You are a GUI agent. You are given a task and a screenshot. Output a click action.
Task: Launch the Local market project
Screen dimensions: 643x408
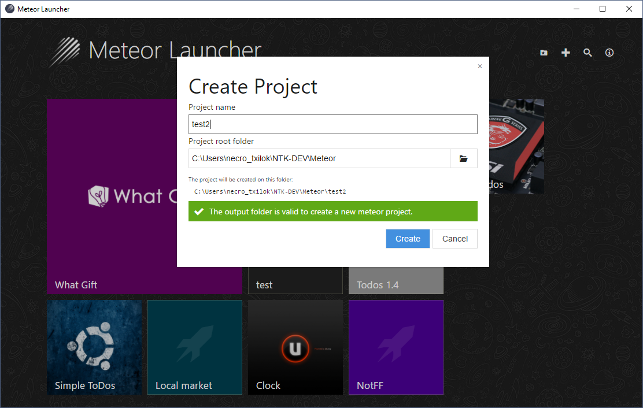click(195, 347)
